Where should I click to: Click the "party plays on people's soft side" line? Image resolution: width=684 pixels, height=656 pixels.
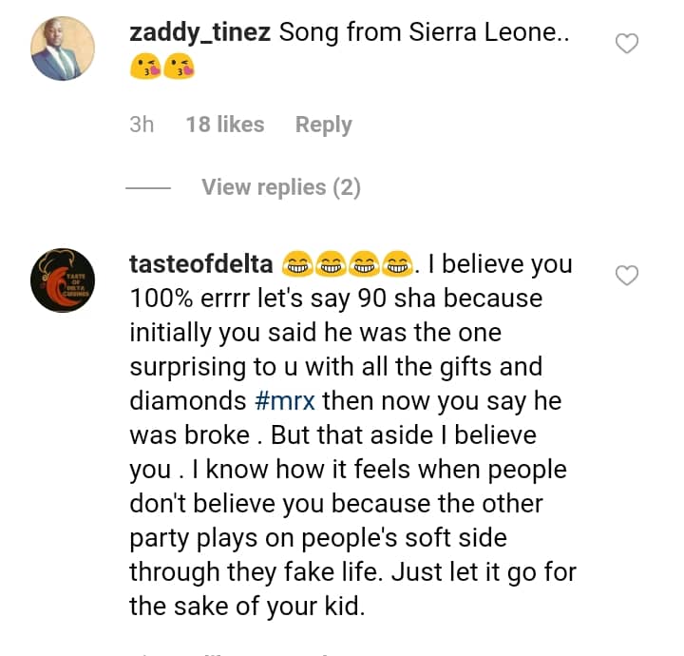318,537
